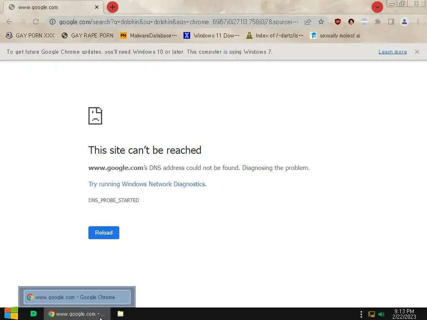Click the sad page error icon
427x320 pixels.
pyautogui.click(x=95, y=116)
